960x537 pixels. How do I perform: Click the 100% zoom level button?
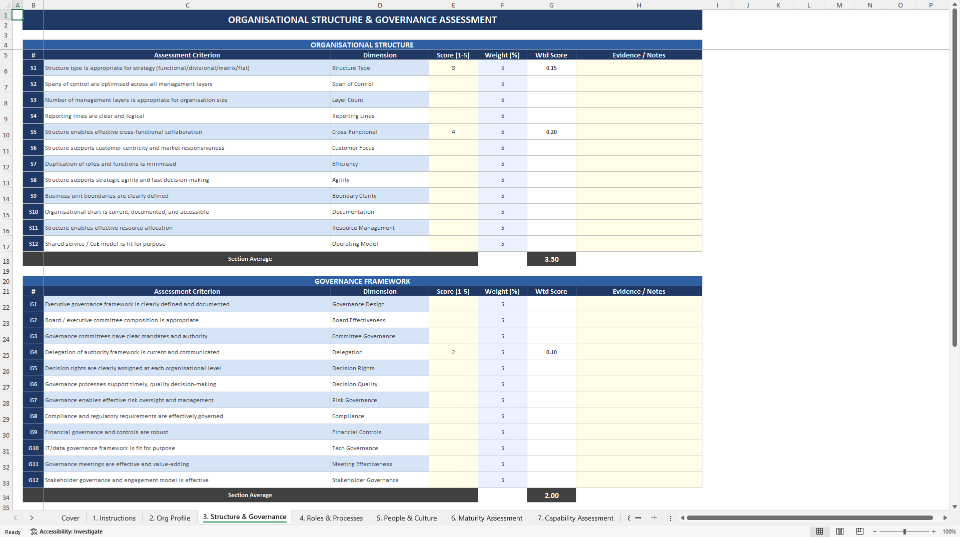tap(949, 532)
